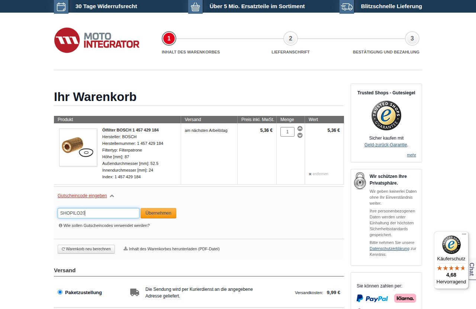Open the Käuferschutz Trusted Shops floating badge

click(451, 260)
